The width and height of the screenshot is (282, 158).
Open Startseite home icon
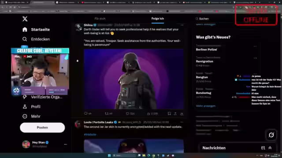click(x=25, y=29)
